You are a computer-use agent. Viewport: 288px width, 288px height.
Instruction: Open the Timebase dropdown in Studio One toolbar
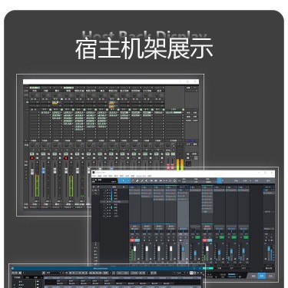tap(197, 181)
